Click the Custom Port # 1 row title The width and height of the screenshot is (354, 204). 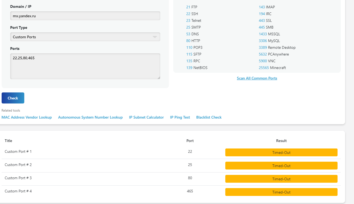pos(18,151)
